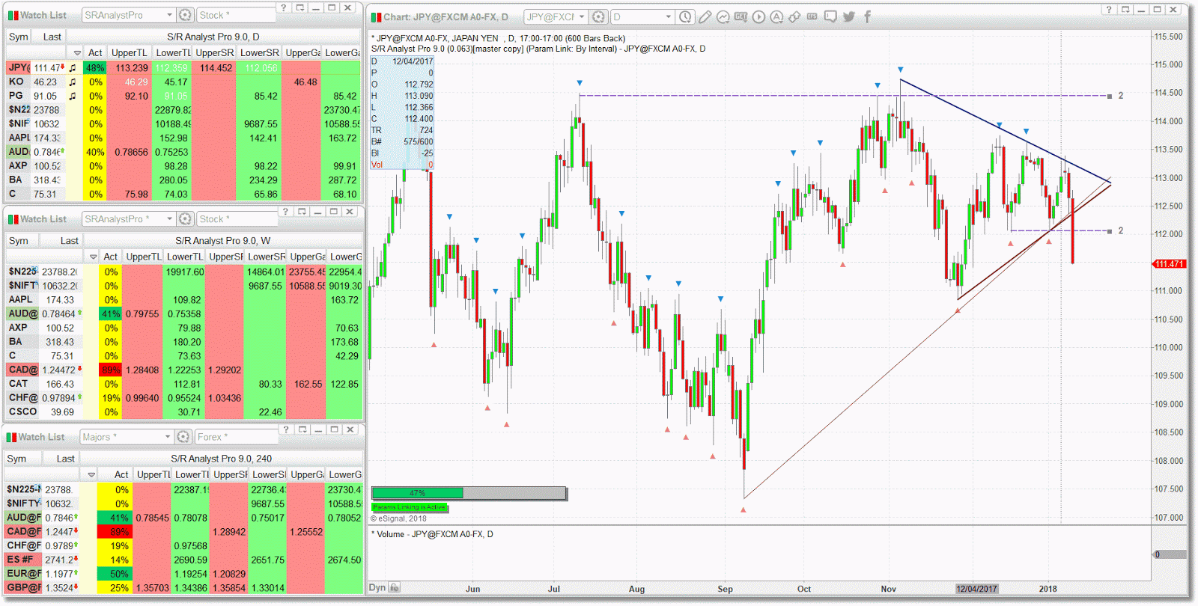Open settings gear in top Watch List window
1198x606 pixels.
click(185, 15)
